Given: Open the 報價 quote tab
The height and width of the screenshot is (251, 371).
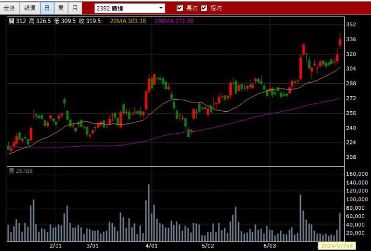Looking at the screenshot, I should (29, 8).
